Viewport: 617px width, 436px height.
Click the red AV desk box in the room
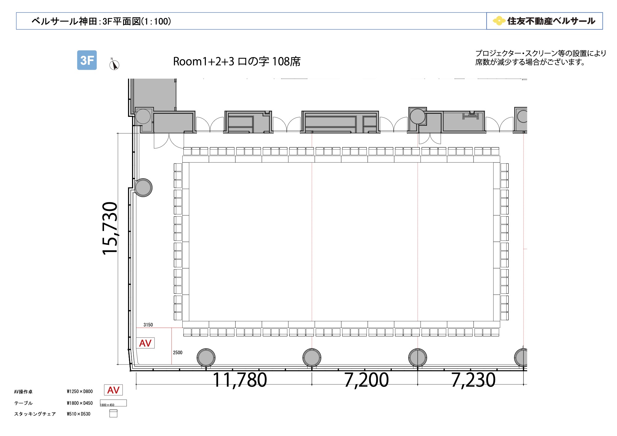[145, 343]
